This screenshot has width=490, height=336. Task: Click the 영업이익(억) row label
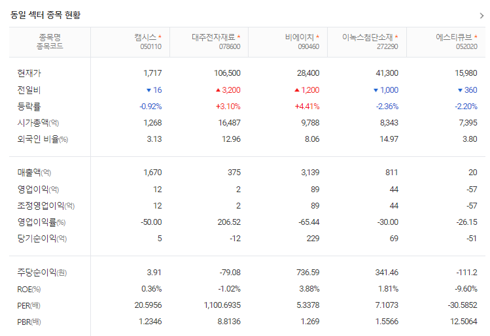tap(38, 189)
